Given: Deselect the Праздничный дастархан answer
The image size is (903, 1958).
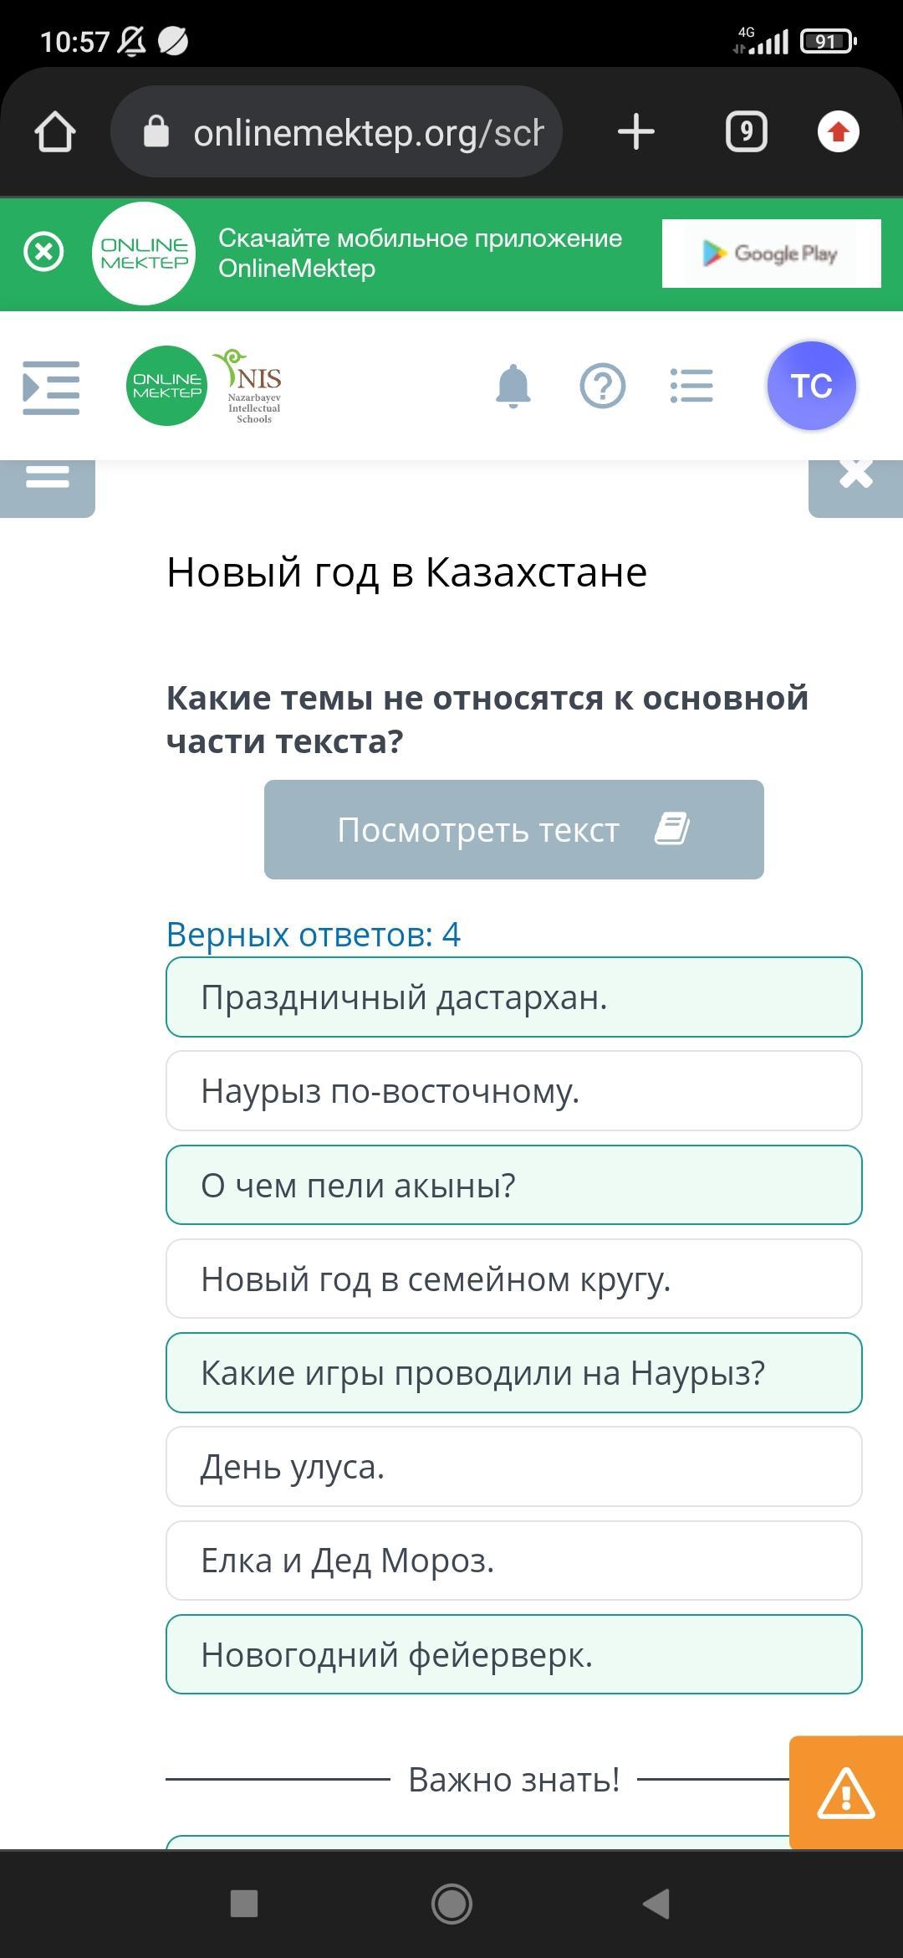Looking at the screenshot, I should (513, 997).
